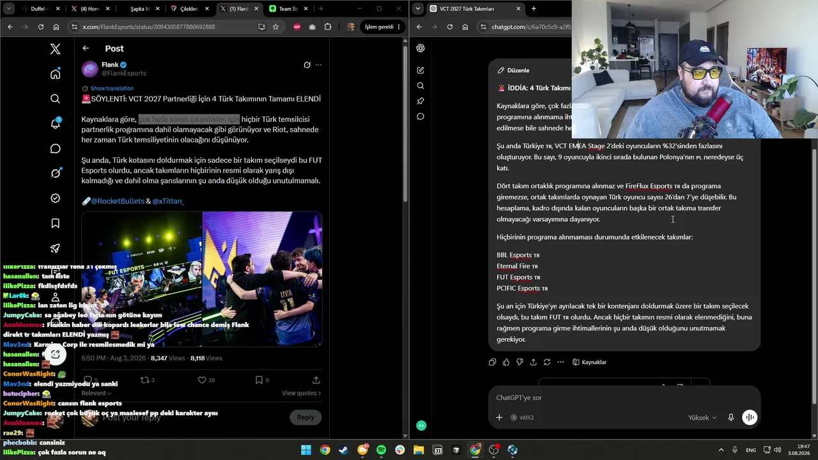This screenshot has width=818, height=460.
Task: Open the @xTittan_ mention link
Action: click(x=168, y=201)
